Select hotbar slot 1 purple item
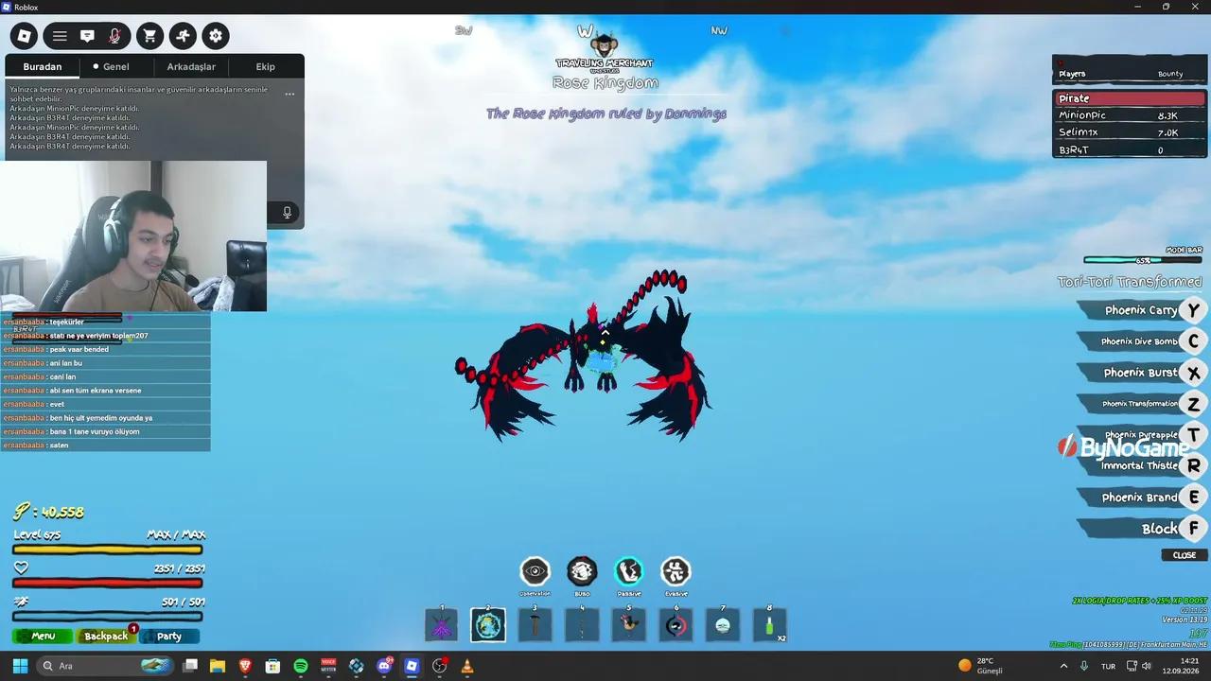The image size is (1211, 681). [x=441, y=625]
